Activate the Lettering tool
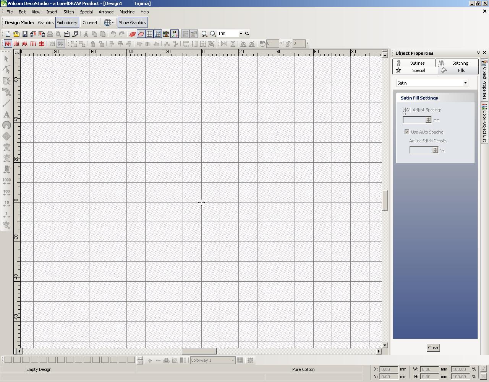This screenshot has height=382, width=489. 6,114
